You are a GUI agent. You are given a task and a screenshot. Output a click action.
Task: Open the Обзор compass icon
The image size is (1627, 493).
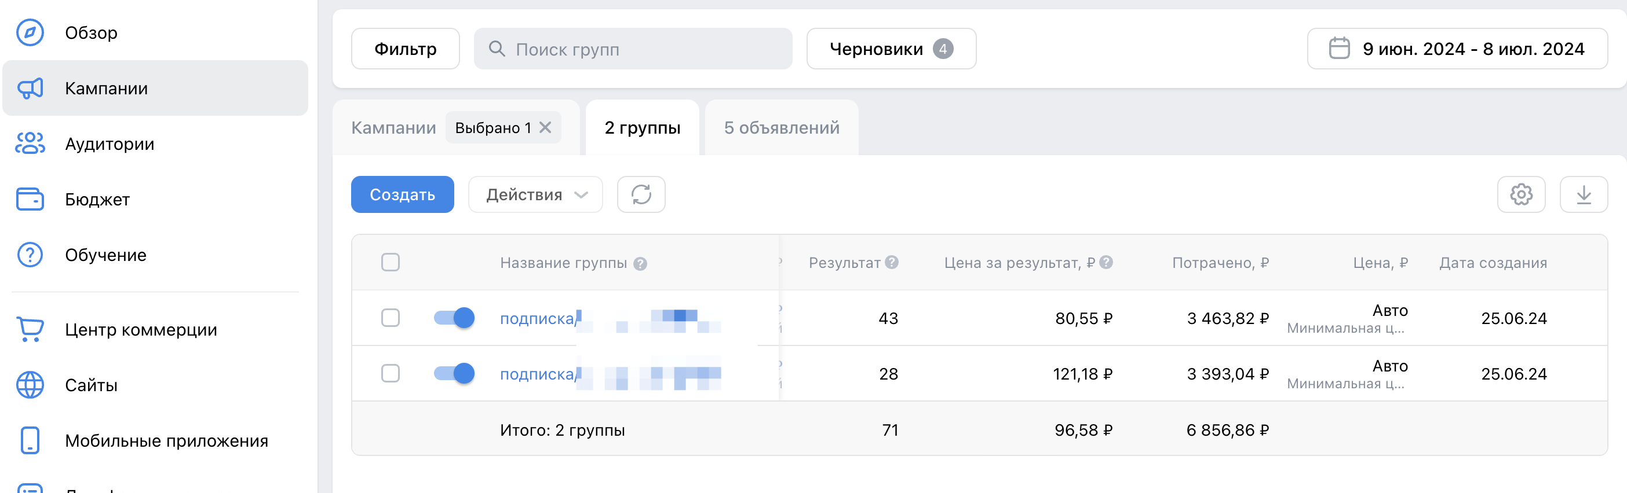click(30, 33)
